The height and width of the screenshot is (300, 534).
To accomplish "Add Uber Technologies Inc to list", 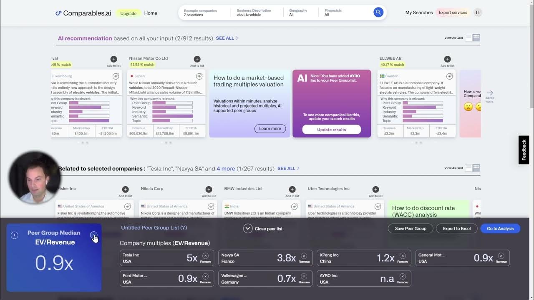I will 375,190.
